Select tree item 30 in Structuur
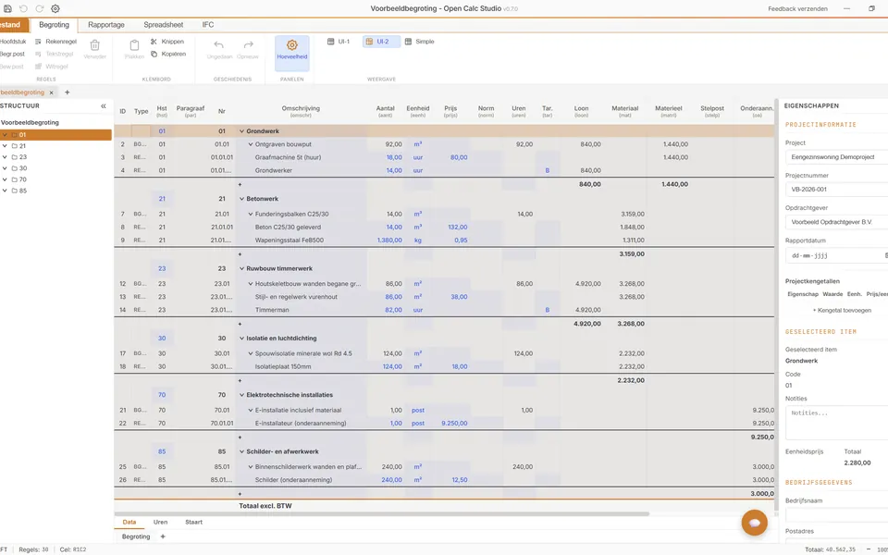The height and width of the screenshot is (555, 888). [22, 168]
